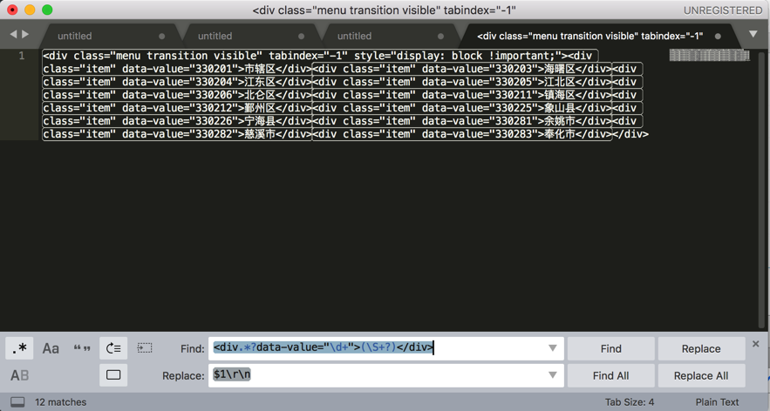Switch to the first untitled tab

(x=75, y=36)
